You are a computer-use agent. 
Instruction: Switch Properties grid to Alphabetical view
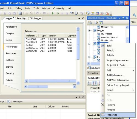tap(94, 83)
